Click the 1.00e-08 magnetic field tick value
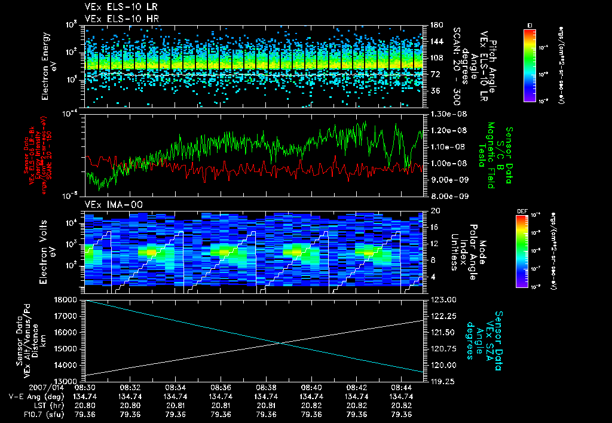Screen dimensions: 612x423 pyautogui.click(x=448, y=164)
